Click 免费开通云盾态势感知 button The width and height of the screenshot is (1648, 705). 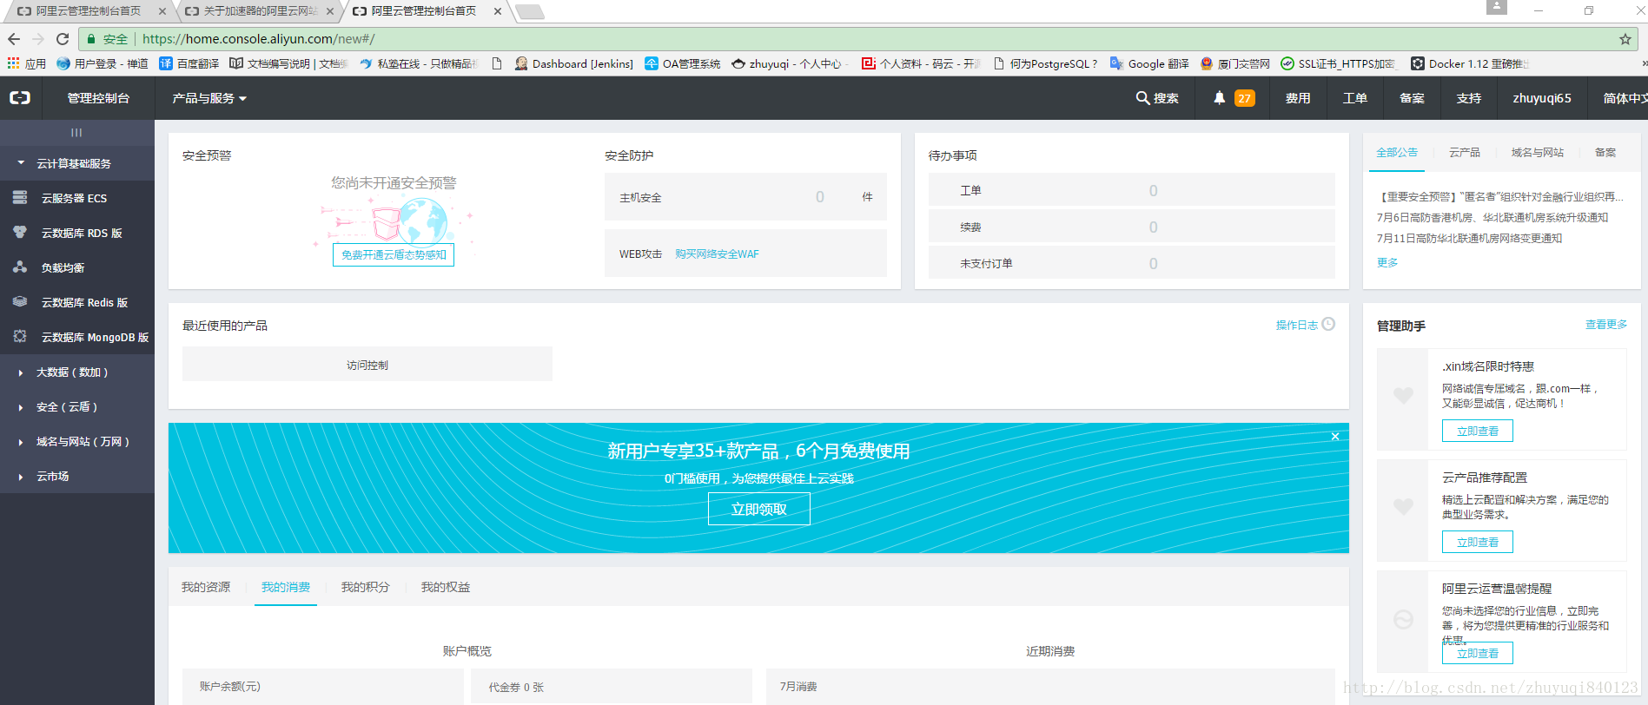(x=394, y=254)
